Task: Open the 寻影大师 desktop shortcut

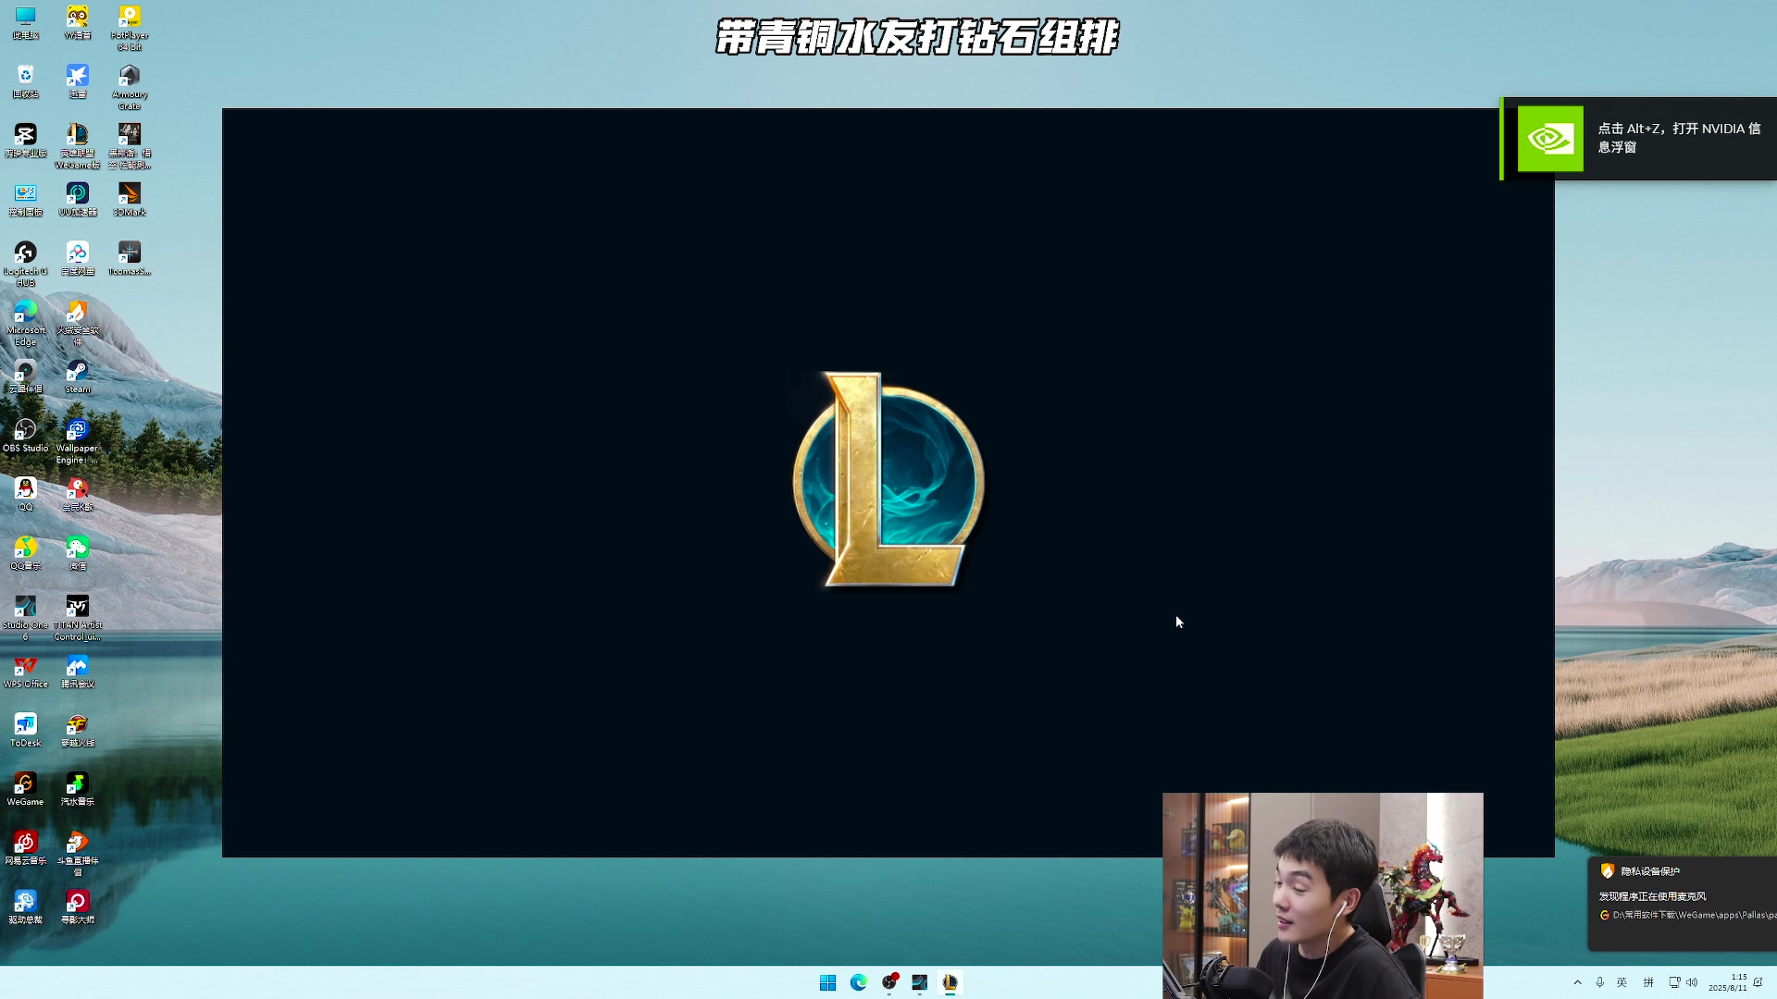Action: point(78,907)
